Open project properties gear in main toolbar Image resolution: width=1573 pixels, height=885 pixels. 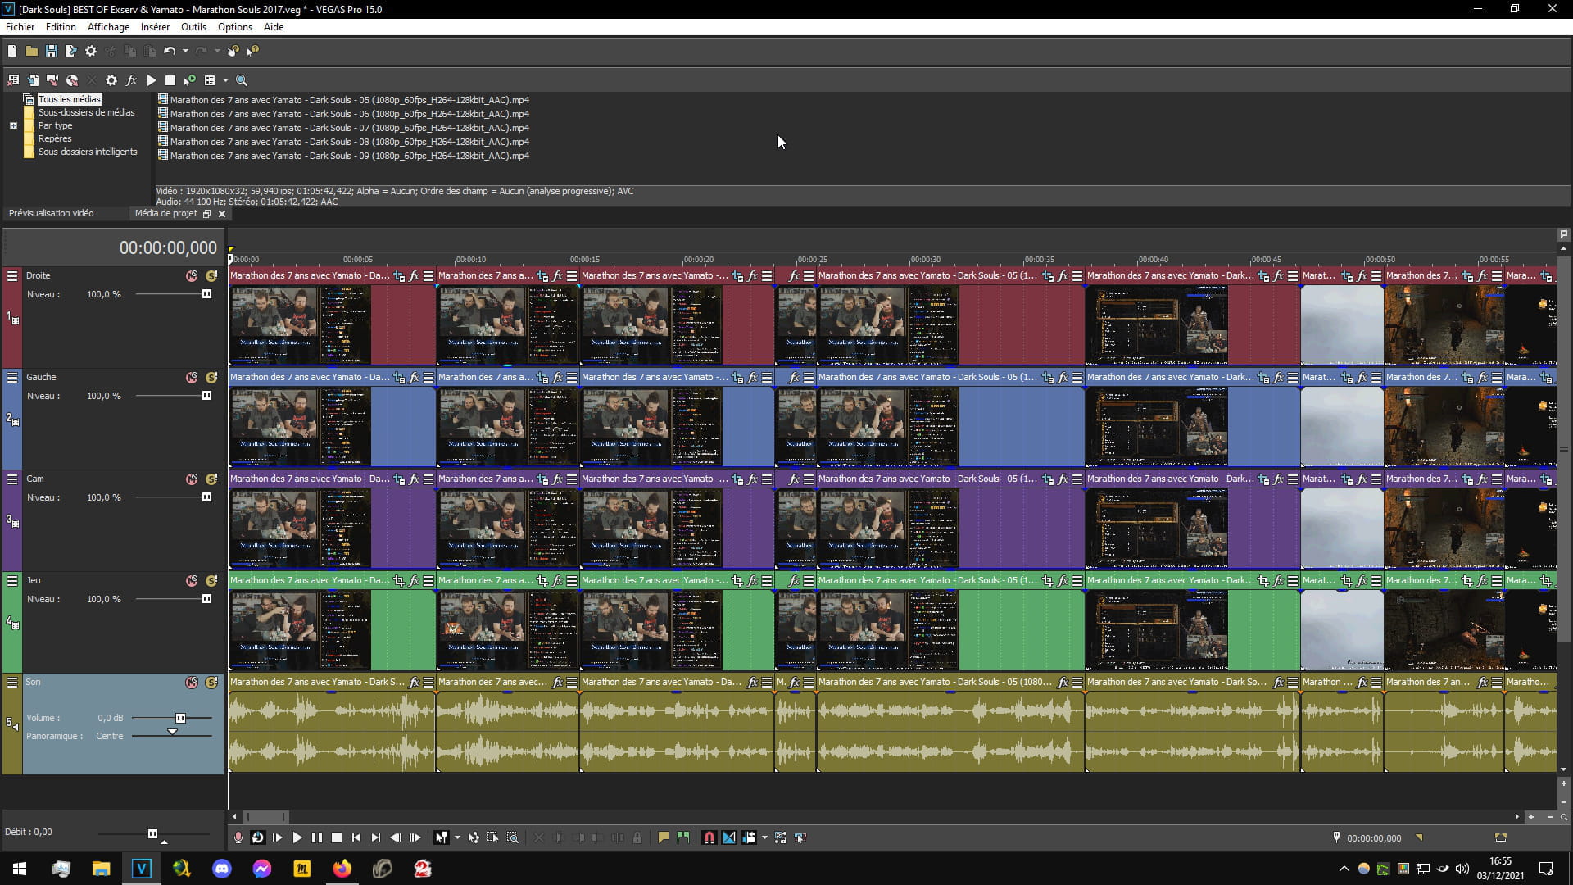coord(91,51)
